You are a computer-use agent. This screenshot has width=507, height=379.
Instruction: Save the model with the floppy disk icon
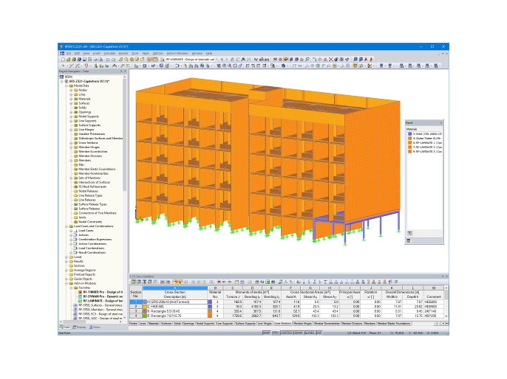84,59
